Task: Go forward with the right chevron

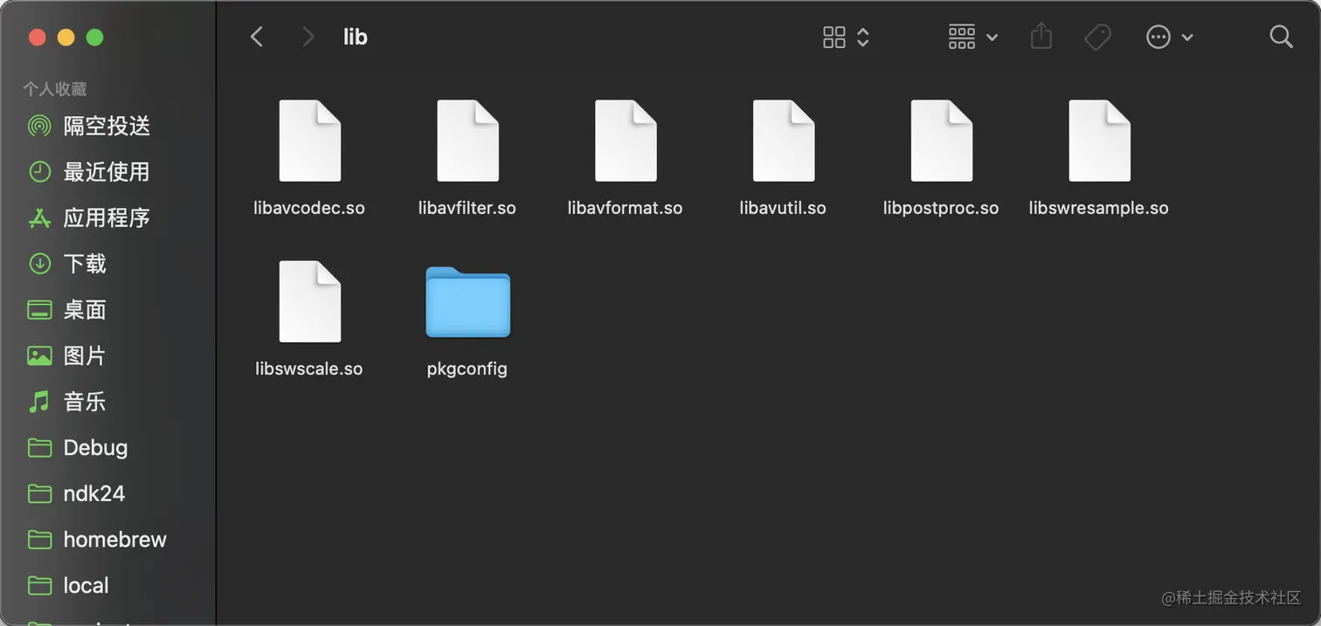Action: pos(308,37)
